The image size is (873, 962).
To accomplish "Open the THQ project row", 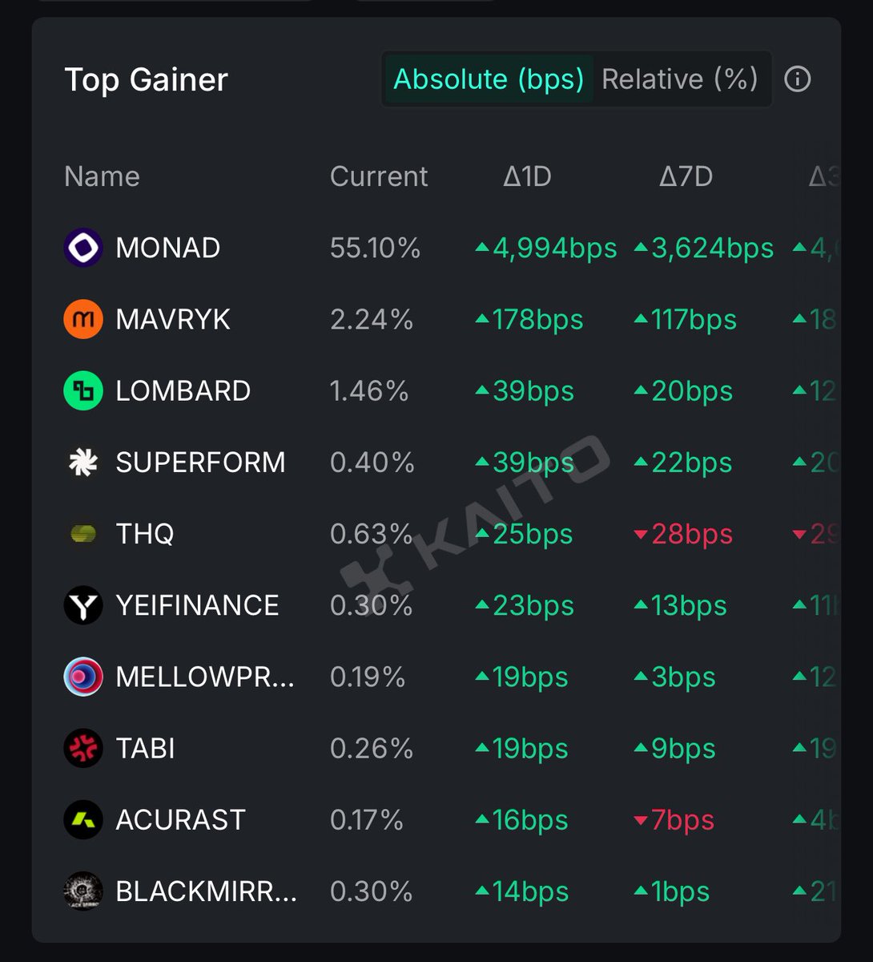I will [x=145, y=534].
